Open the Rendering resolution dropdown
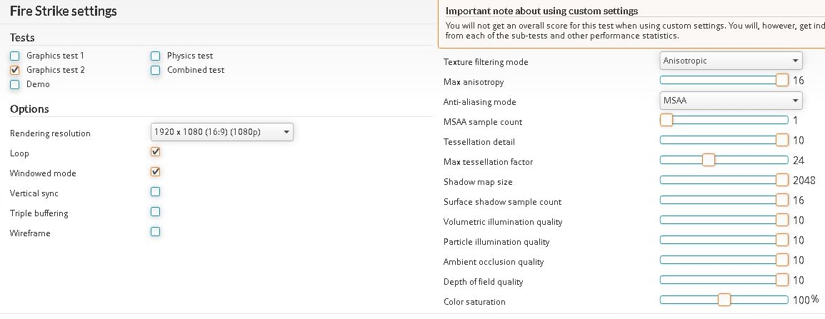825x319 pixels. coord(222,133)
